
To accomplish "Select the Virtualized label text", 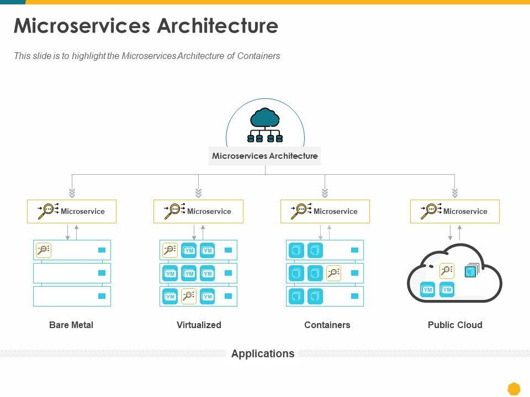I will (199, 325).
